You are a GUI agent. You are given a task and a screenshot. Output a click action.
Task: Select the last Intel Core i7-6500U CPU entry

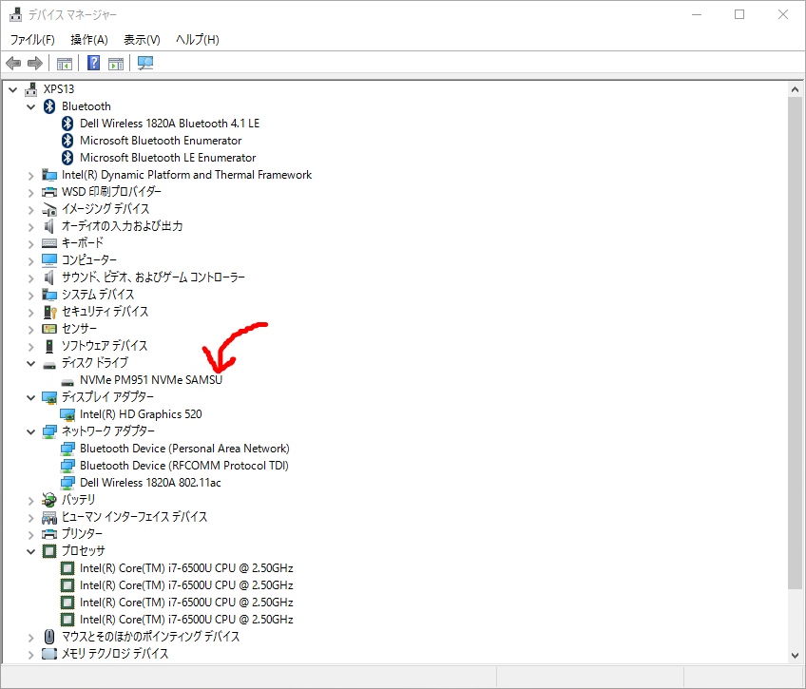186,619
